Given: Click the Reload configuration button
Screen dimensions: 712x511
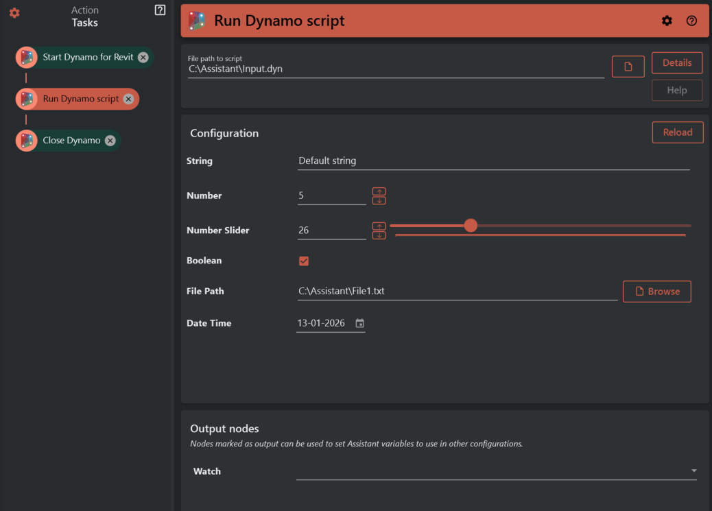Looking at the screenshot, I should 677,132.
